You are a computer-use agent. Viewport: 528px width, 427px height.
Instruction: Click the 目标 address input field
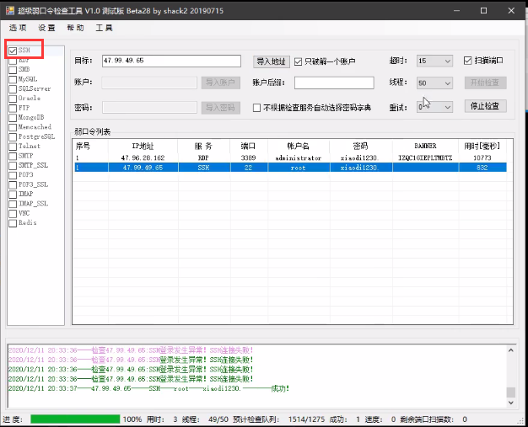[173, 61]
